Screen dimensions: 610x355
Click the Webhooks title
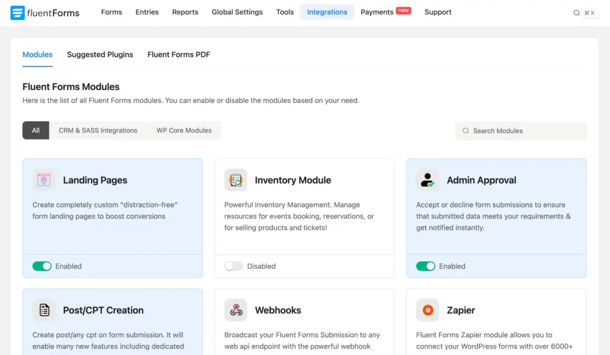pos(278,310)
